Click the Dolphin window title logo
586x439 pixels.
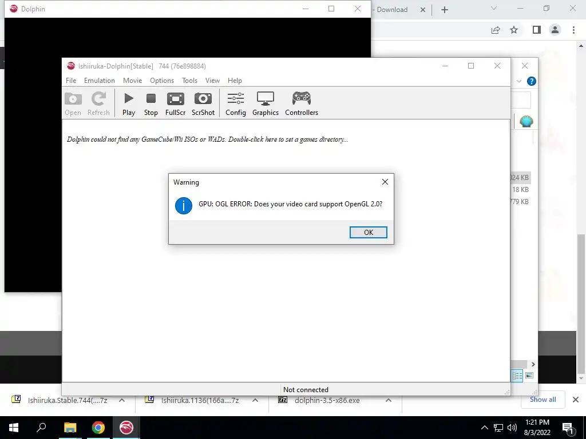[14, 9]
